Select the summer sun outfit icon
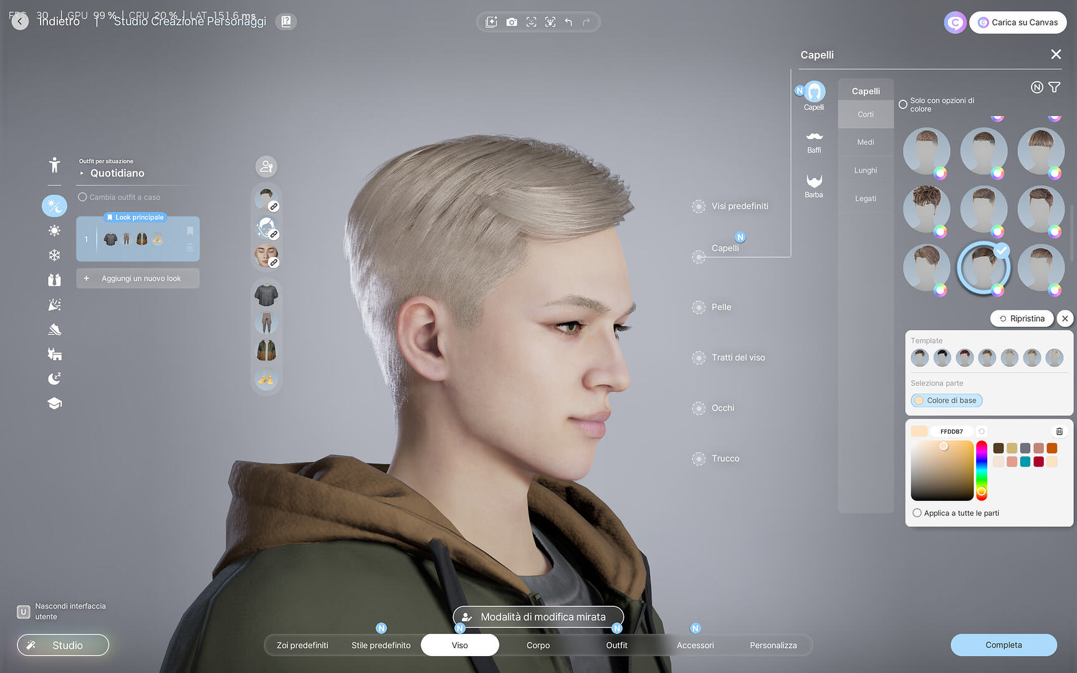The width and height of the screenshot is (1077, 673). click(x=55, y=231)
